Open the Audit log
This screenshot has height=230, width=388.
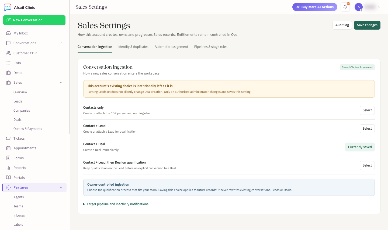click(342, 25)
